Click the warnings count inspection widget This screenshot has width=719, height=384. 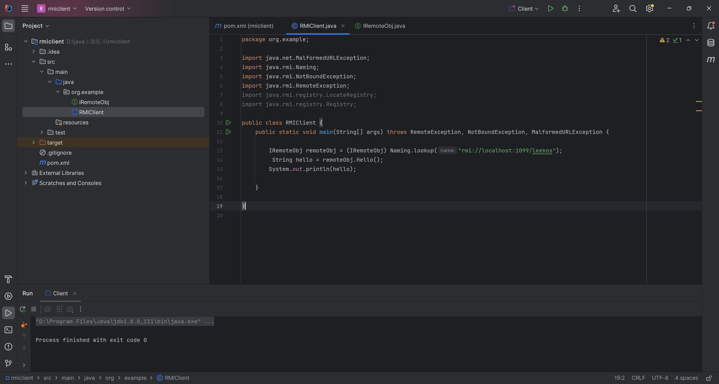pos(665,40)
